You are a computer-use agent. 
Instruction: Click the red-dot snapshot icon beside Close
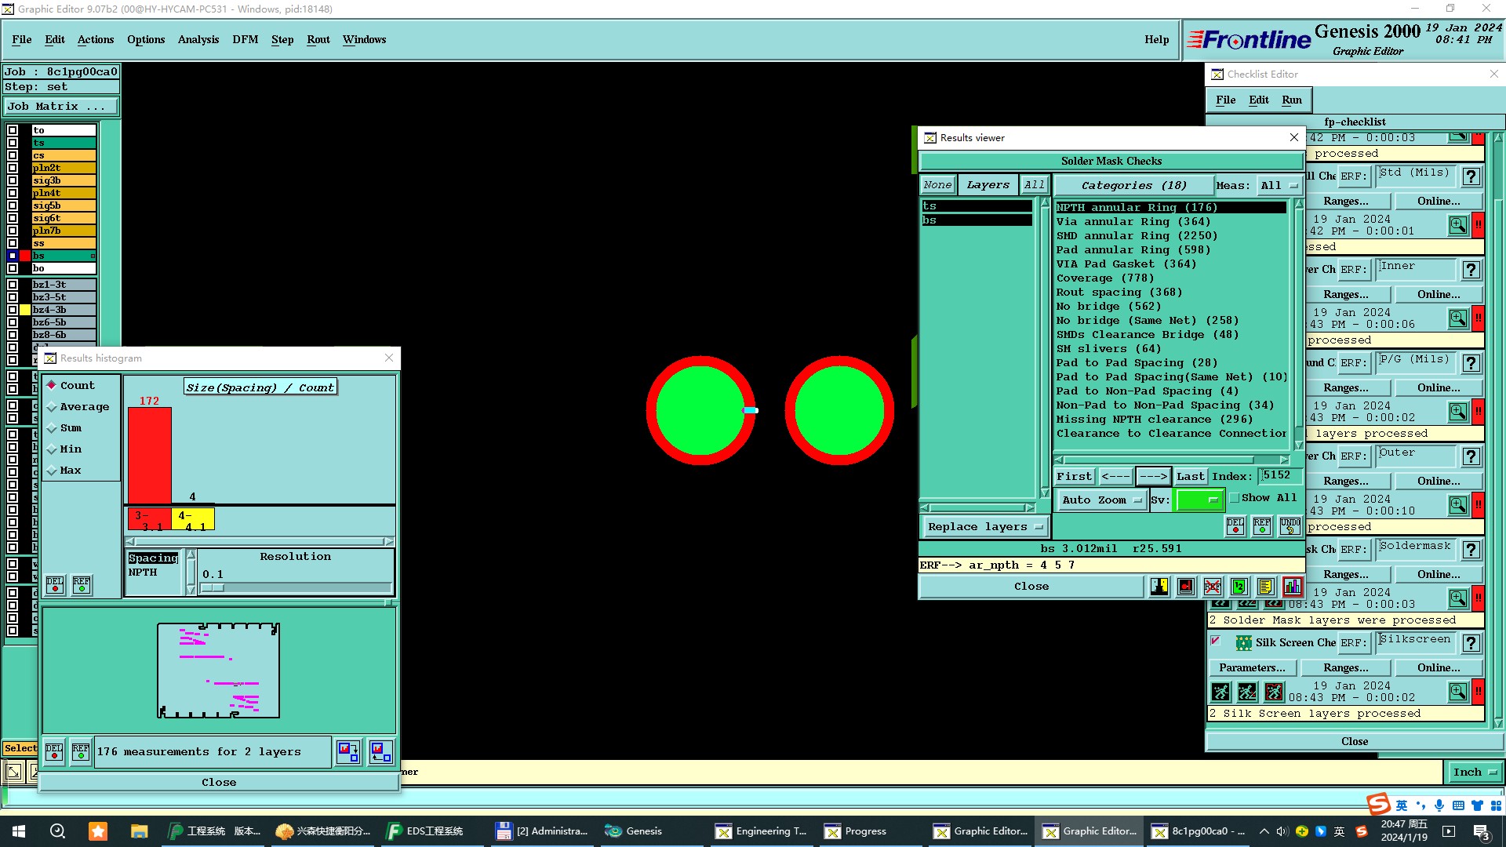coord(1186,587)
